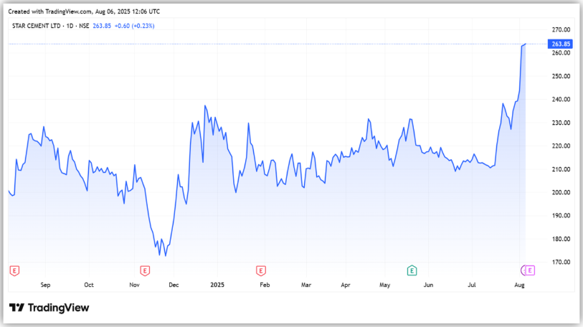The height and width of the screenshot is (327, 583).
Task: Click the green earnings marker near May
Action: point(412,270)
